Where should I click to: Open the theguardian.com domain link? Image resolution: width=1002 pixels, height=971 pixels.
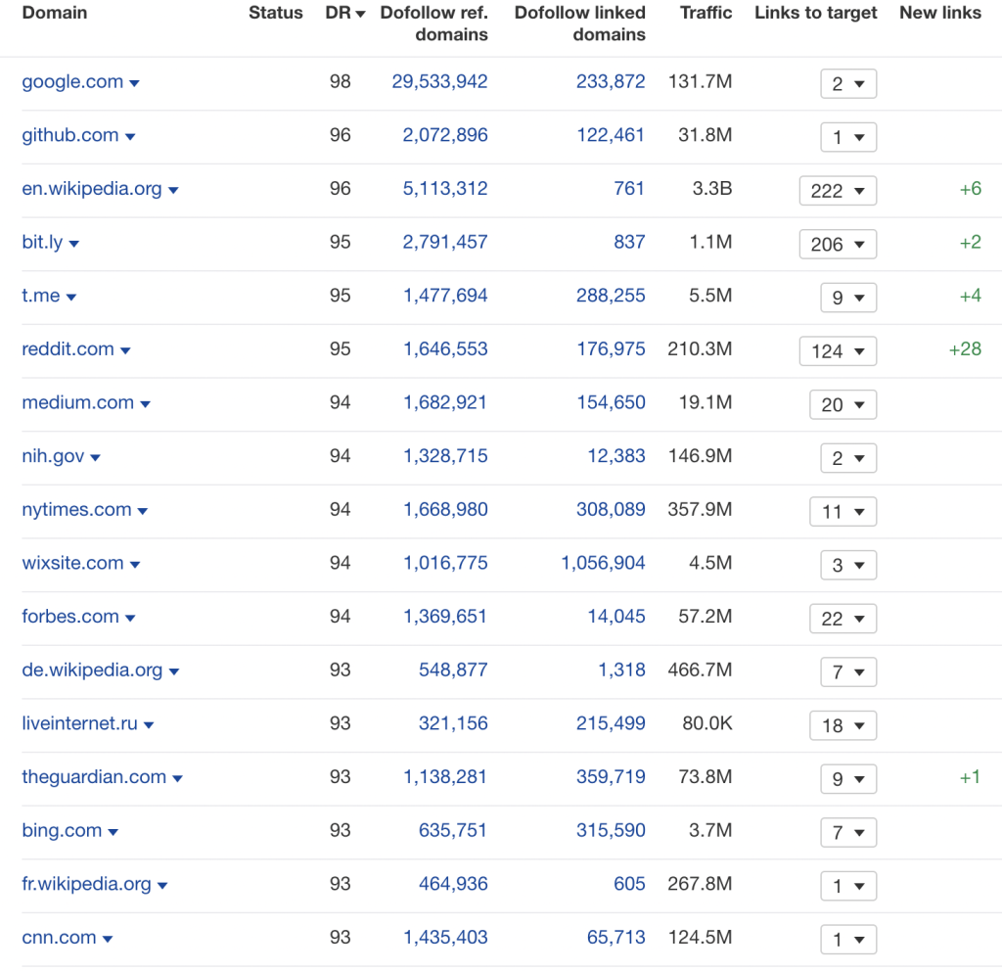click(x=94, y=776)
